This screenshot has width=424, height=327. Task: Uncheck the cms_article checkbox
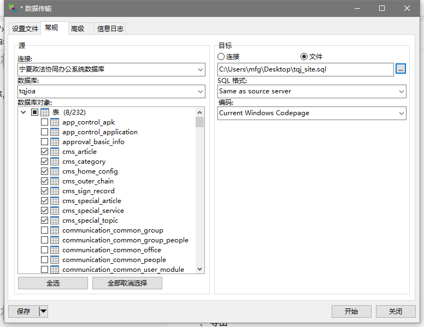[x=45, y=152]
